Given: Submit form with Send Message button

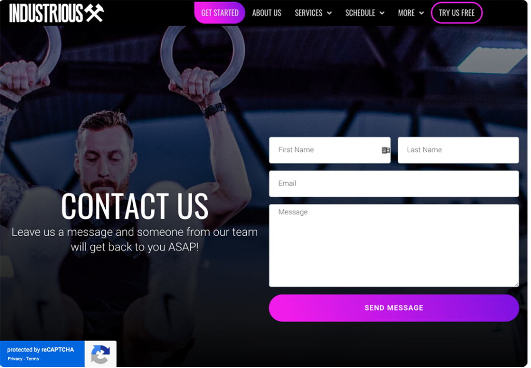Looking at the screenshot, I should pyautogui.click(x=394, y=308).
